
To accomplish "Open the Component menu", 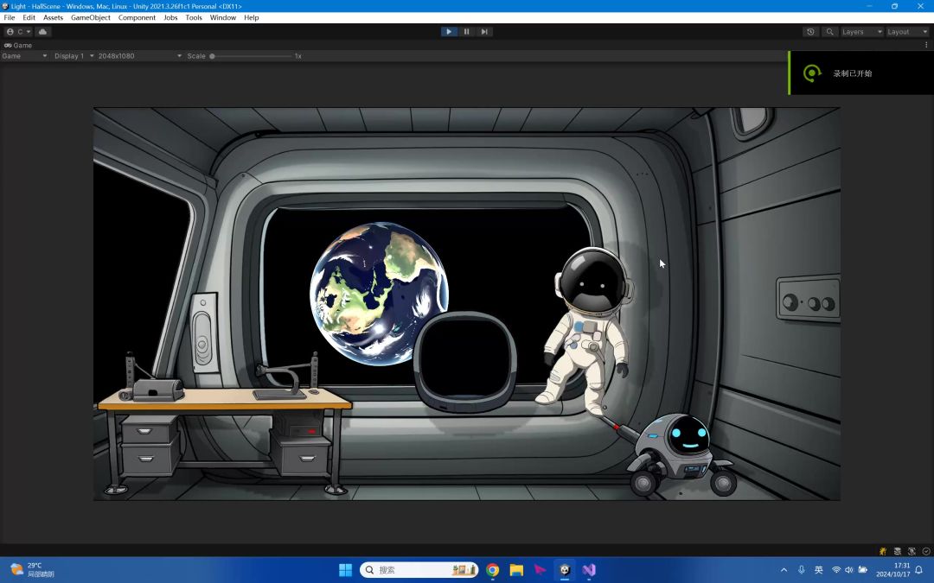I will [x=137, y=17].
